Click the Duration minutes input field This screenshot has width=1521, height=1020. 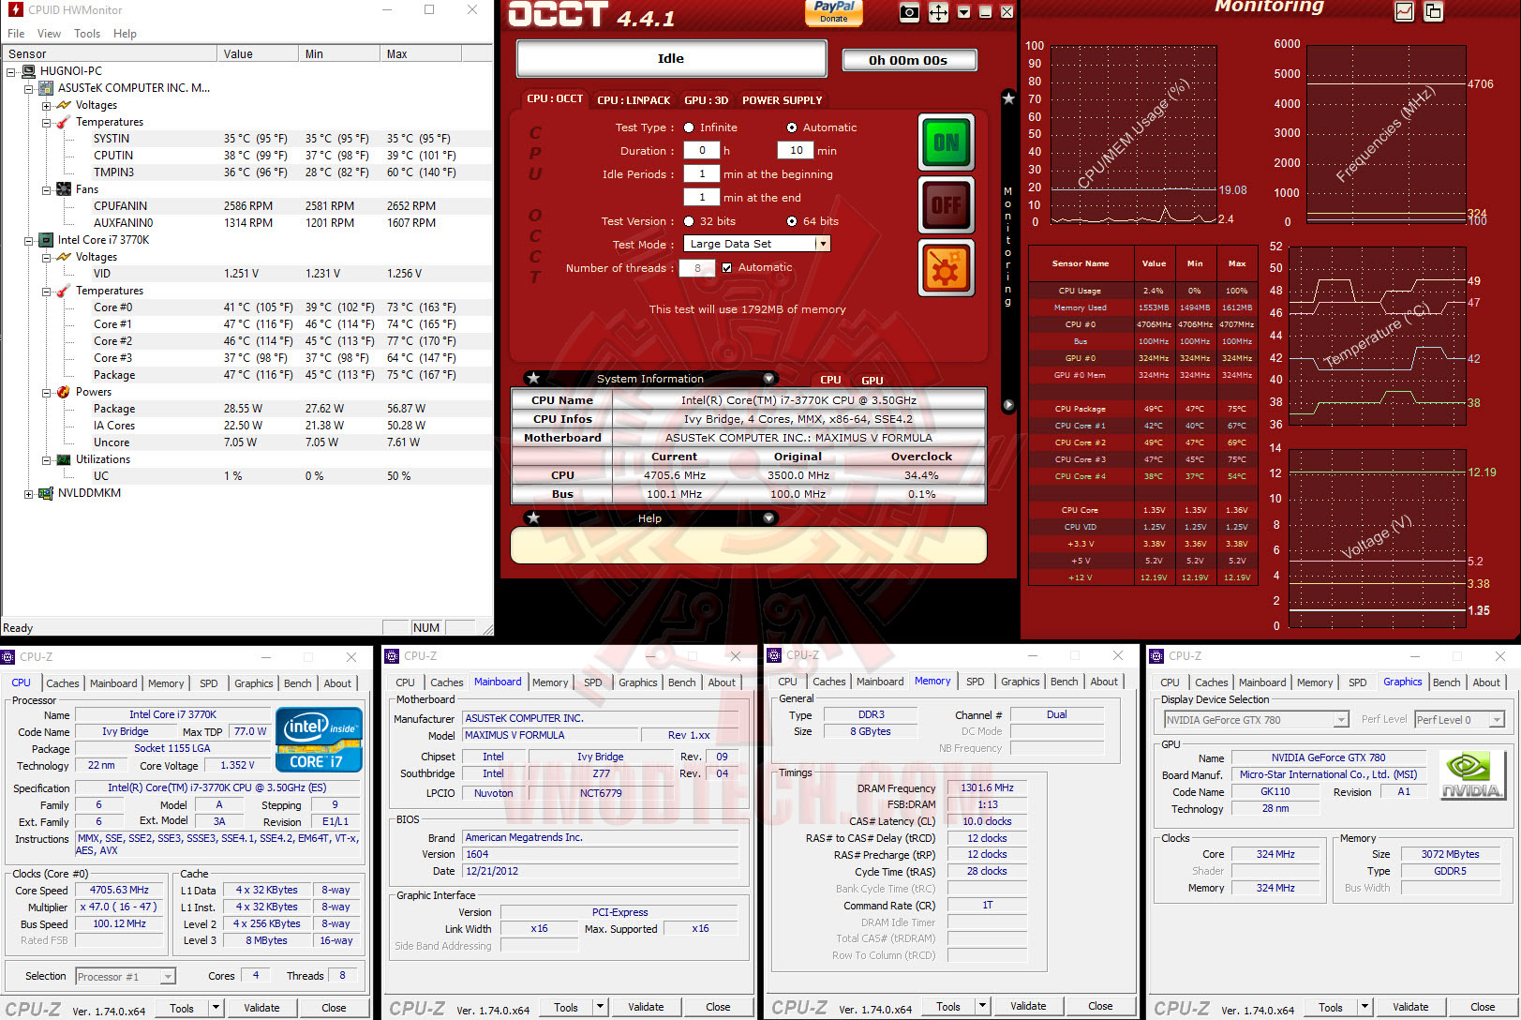click(796, 150)
